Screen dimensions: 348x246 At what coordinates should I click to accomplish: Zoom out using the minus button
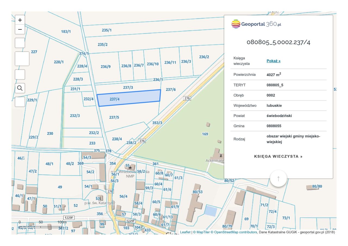pos(20,29)
